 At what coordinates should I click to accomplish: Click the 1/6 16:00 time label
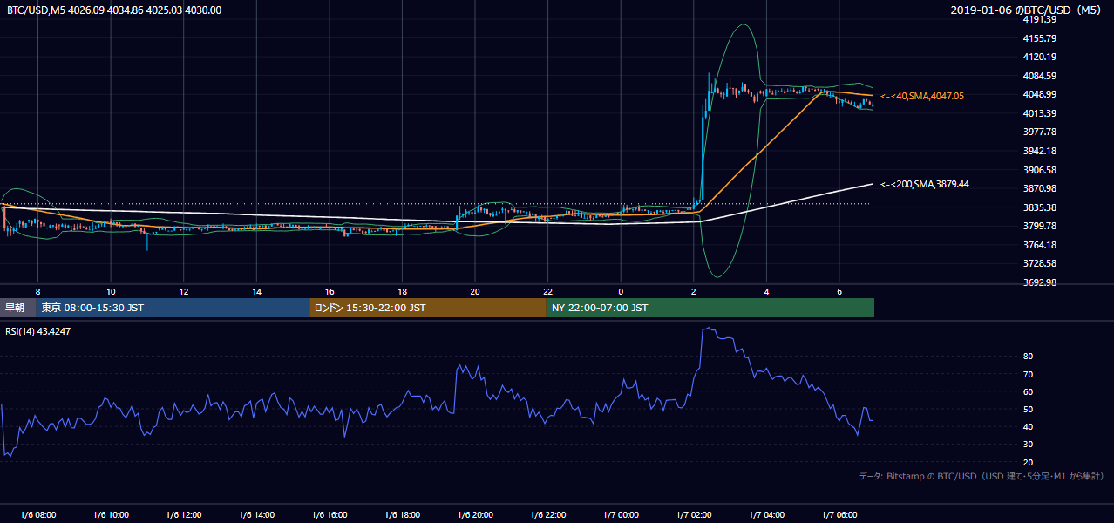point(329,515)
